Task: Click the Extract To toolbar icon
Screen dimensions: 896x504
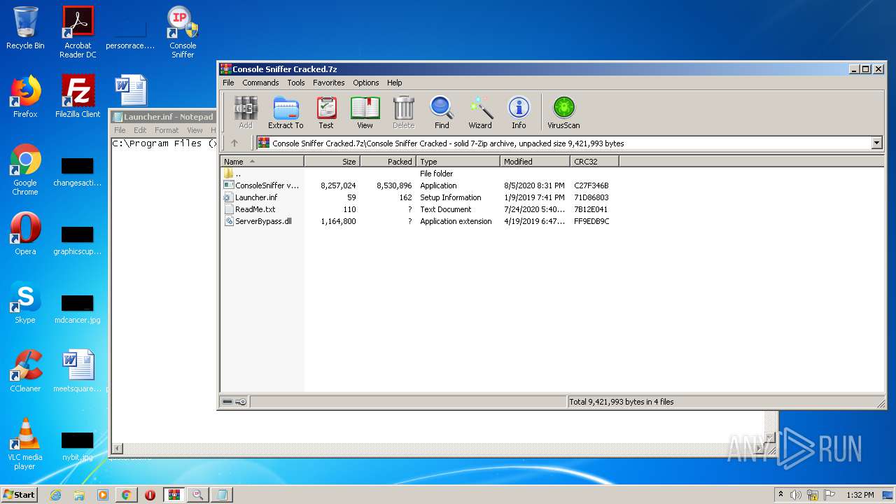Action: (x=286, y=113)
